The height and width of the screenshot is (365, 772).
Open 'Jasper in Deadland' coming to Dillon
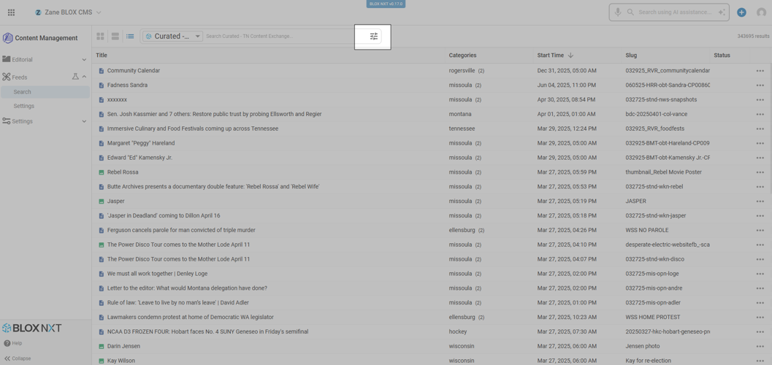[x=164, y=215]
